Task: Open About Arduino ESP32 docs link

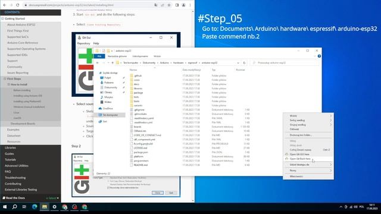Action: pyautogui.click(x=21, y=25)
